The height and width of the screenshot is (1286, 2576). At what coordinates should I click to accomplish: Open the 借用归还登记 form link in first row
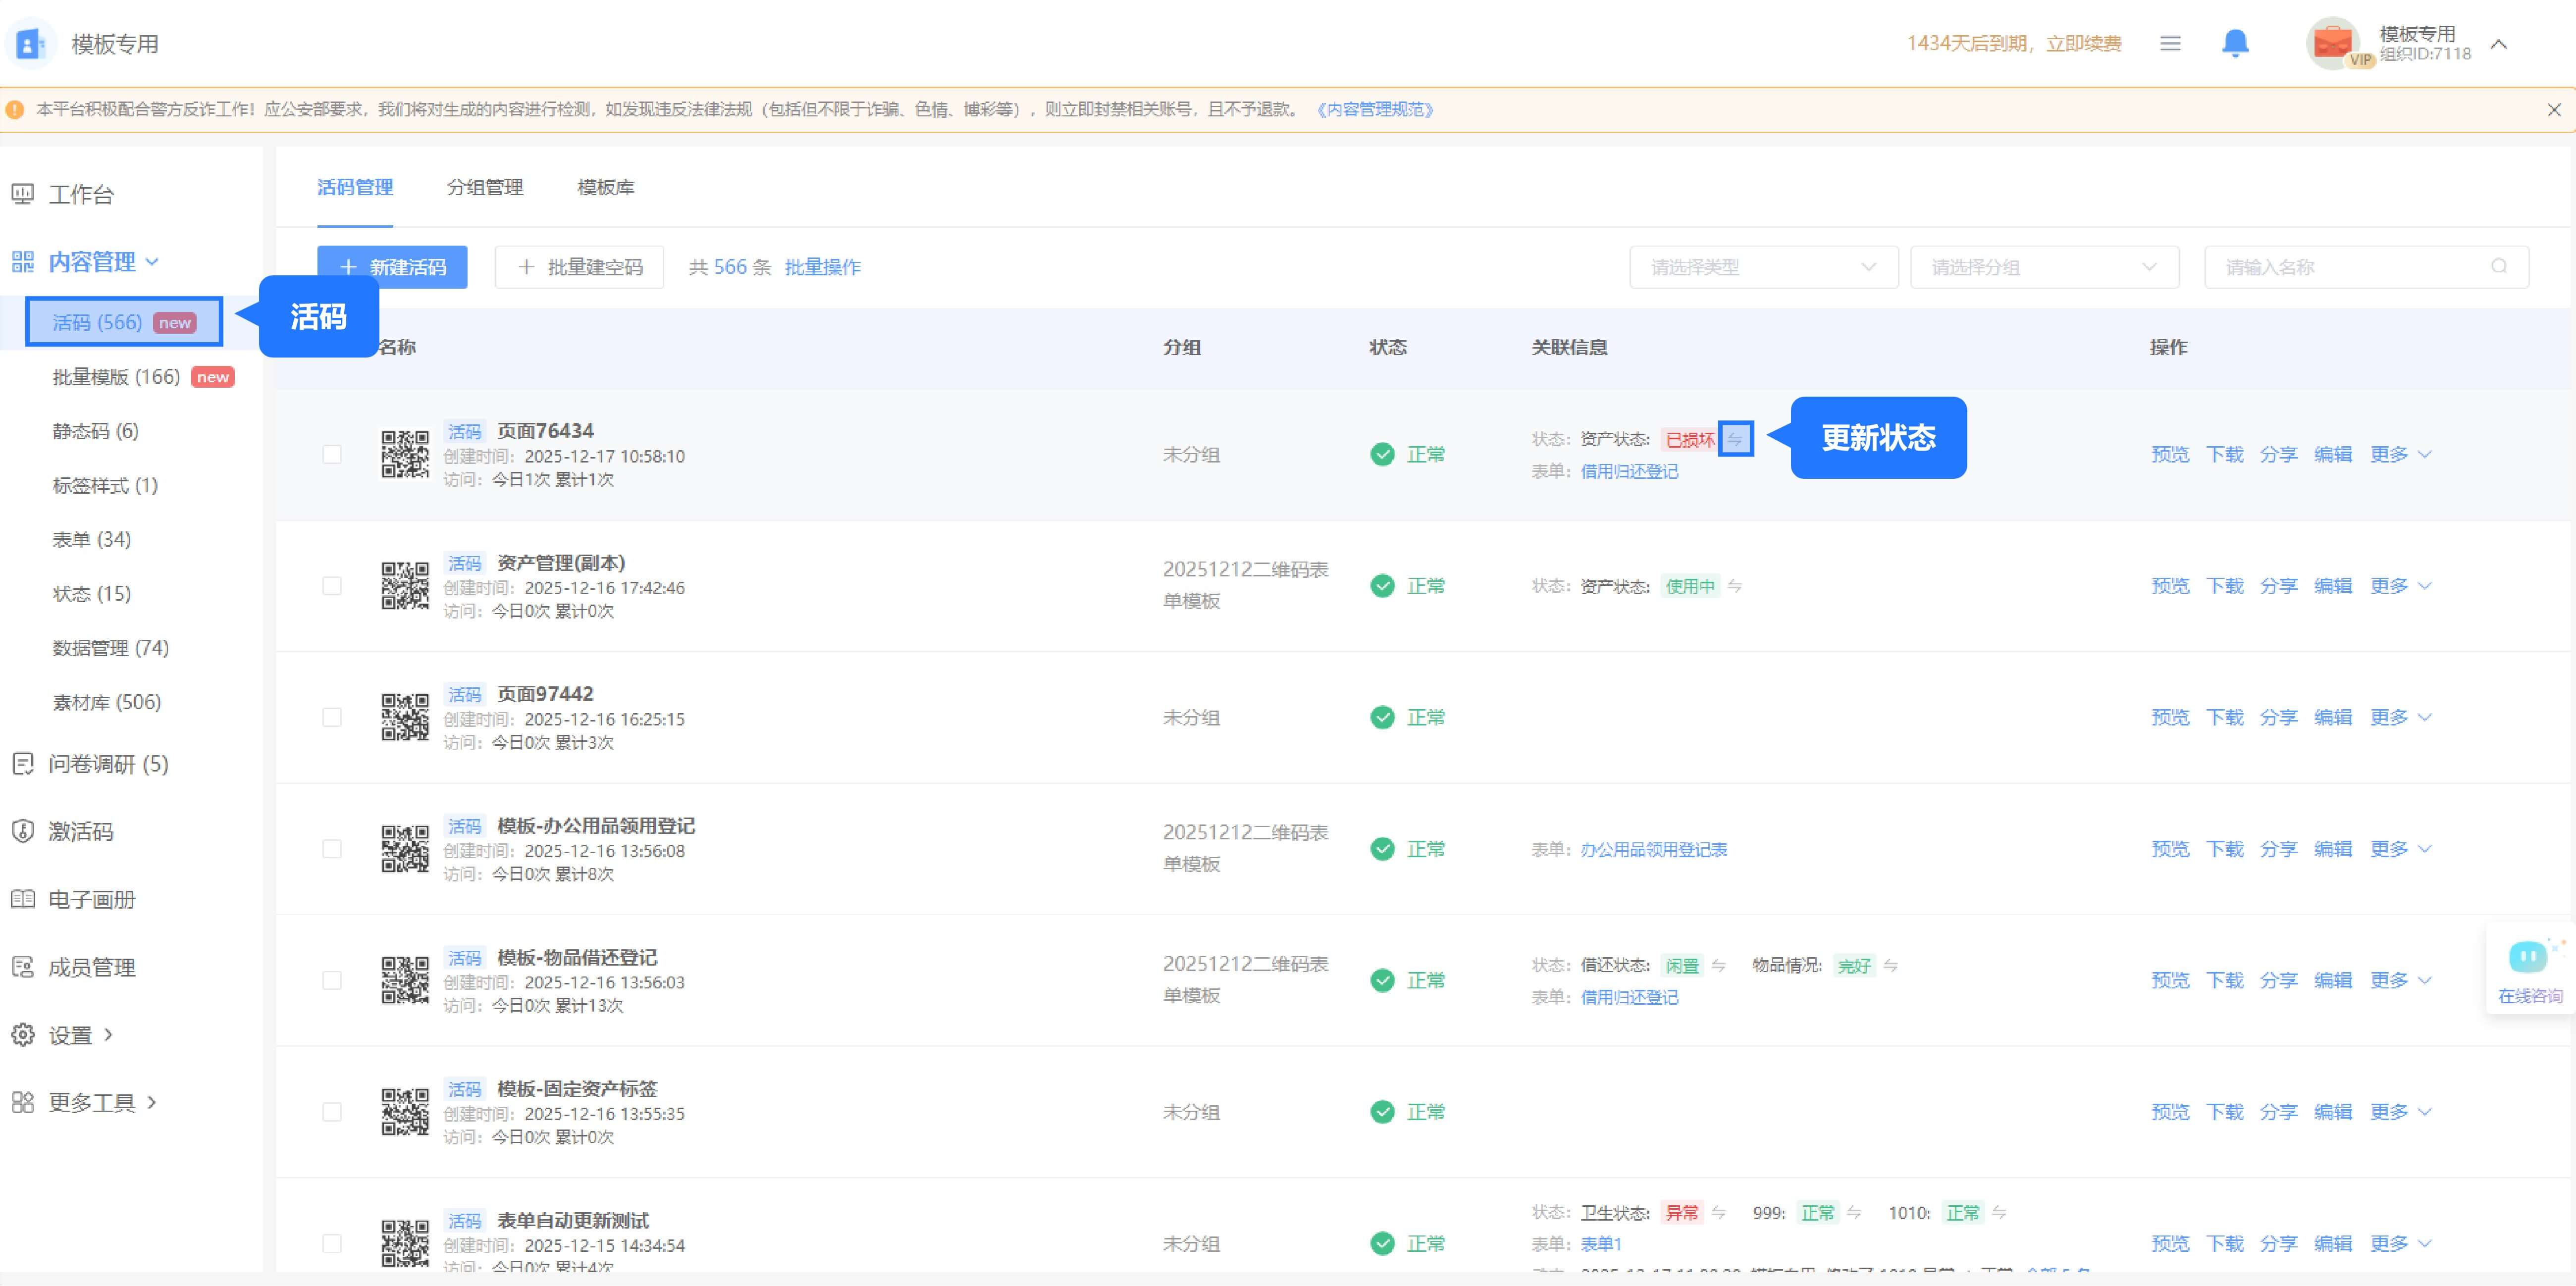coord(1629,472)
